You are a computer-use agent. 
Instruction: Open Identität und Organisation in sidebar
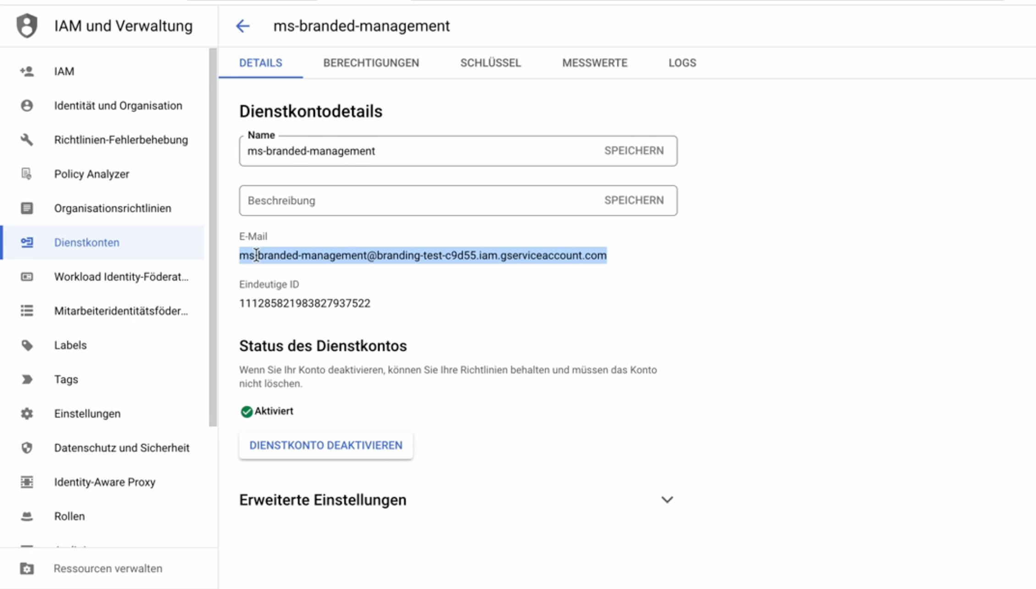click(103, 106)
